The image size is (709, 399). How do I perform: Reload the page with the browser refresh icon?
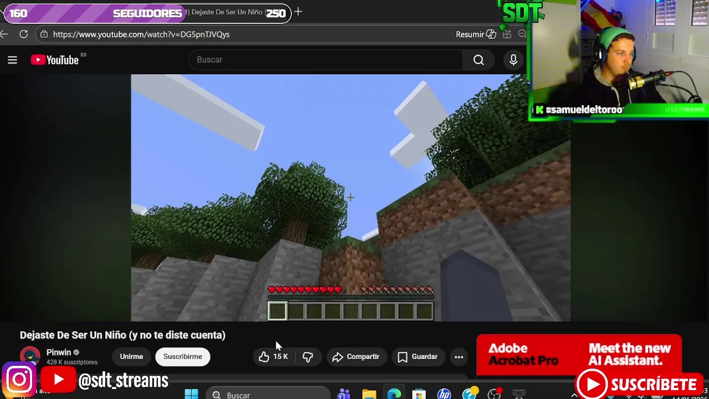click(24, 34)
